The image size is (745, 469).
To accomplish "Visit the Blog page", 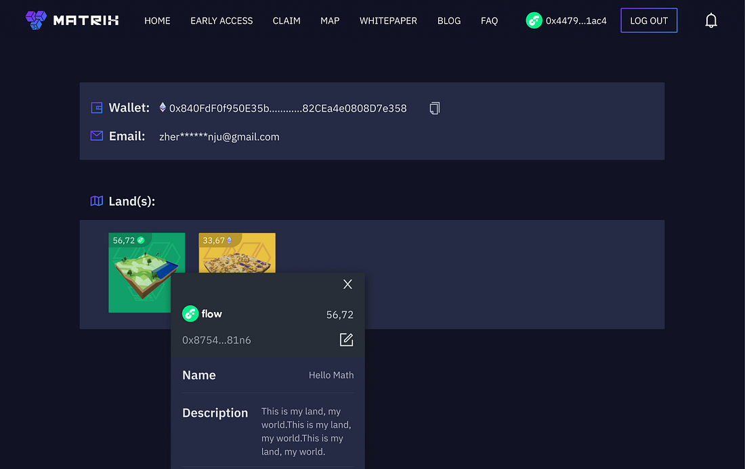I will click(x=449, y=21).
